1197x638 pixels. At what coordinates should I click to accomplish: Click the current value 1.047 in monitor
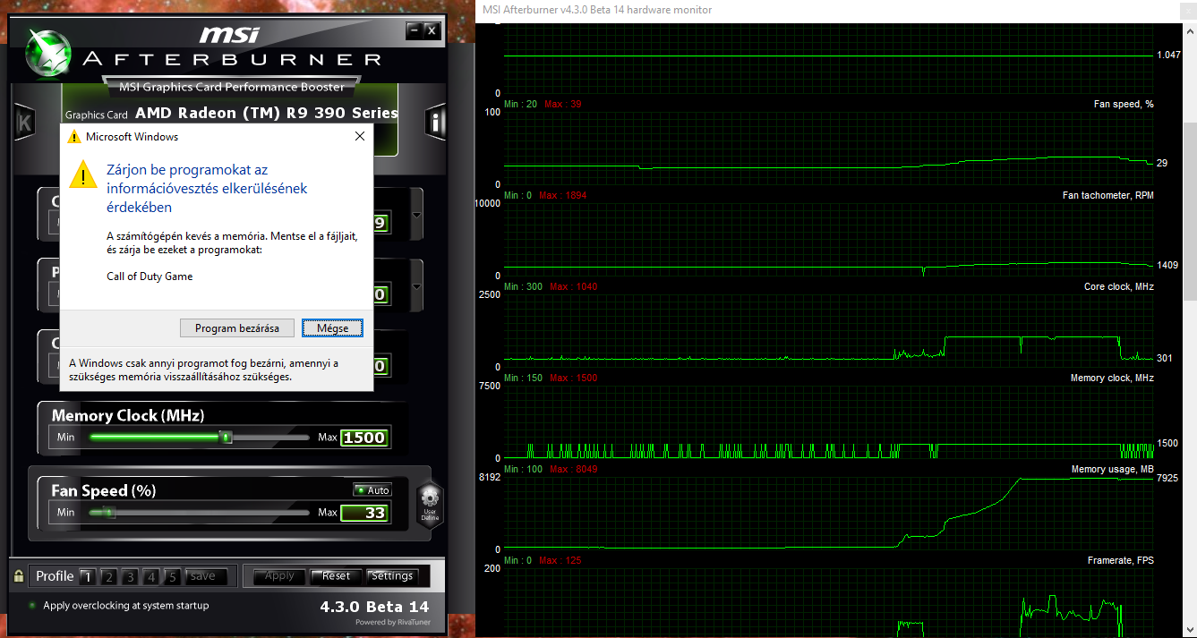(x=1167, y=55)
